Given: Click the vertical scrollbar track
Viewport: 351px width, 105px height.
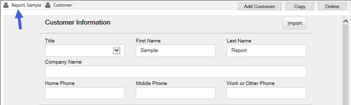Looking at the screenshot, I should click(345, 65).
